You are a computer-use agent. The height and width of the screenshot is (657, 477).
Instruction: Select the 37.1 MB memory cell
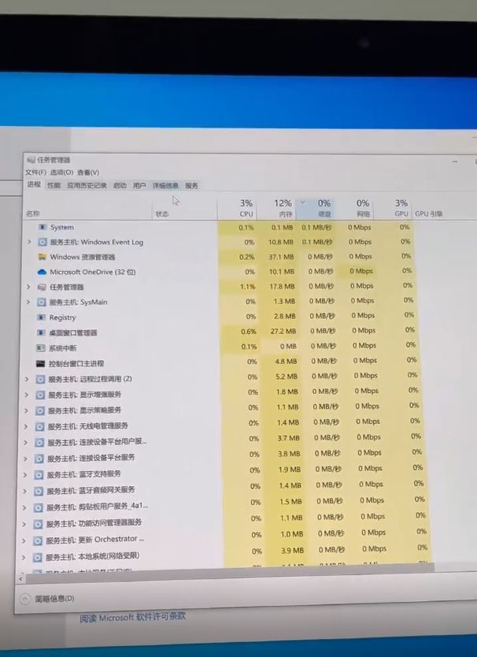(282, 257)
